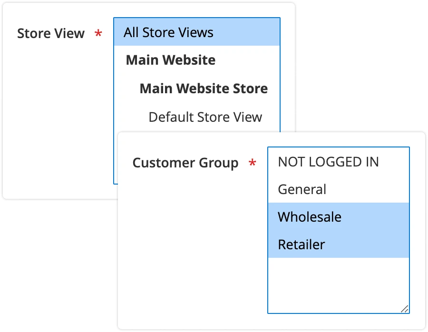
Task: Select the All Store Views option
Action: coord(167,32)
